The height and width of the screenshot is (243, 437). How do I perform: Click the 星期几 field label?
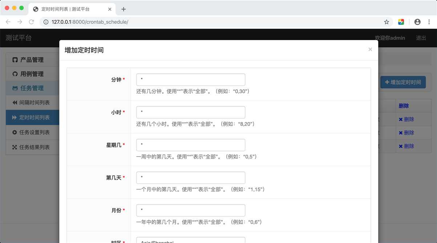(x=114, y=145)
